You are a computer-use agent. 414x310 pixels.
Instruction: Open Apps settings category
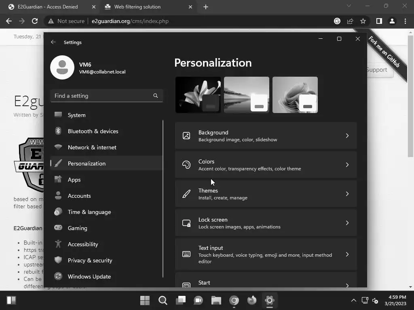click(x=106, y=180)
